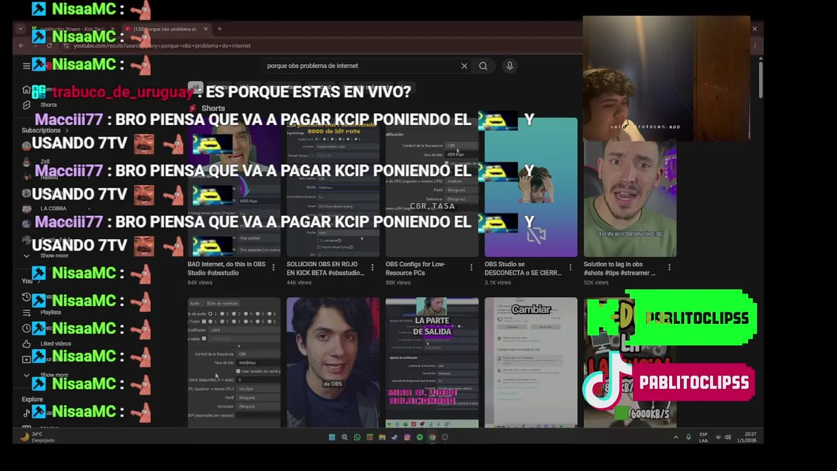Start voice search with the microphone icon
The width and height of the screenshot is (837, 471).
509,65
